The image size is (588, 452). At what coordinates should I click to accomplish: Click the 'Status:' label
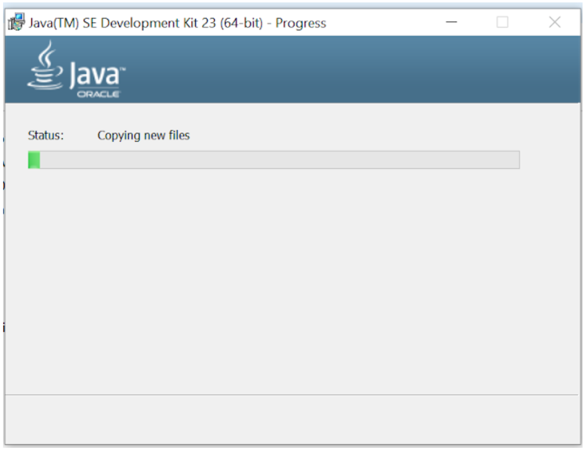[46, 135]
